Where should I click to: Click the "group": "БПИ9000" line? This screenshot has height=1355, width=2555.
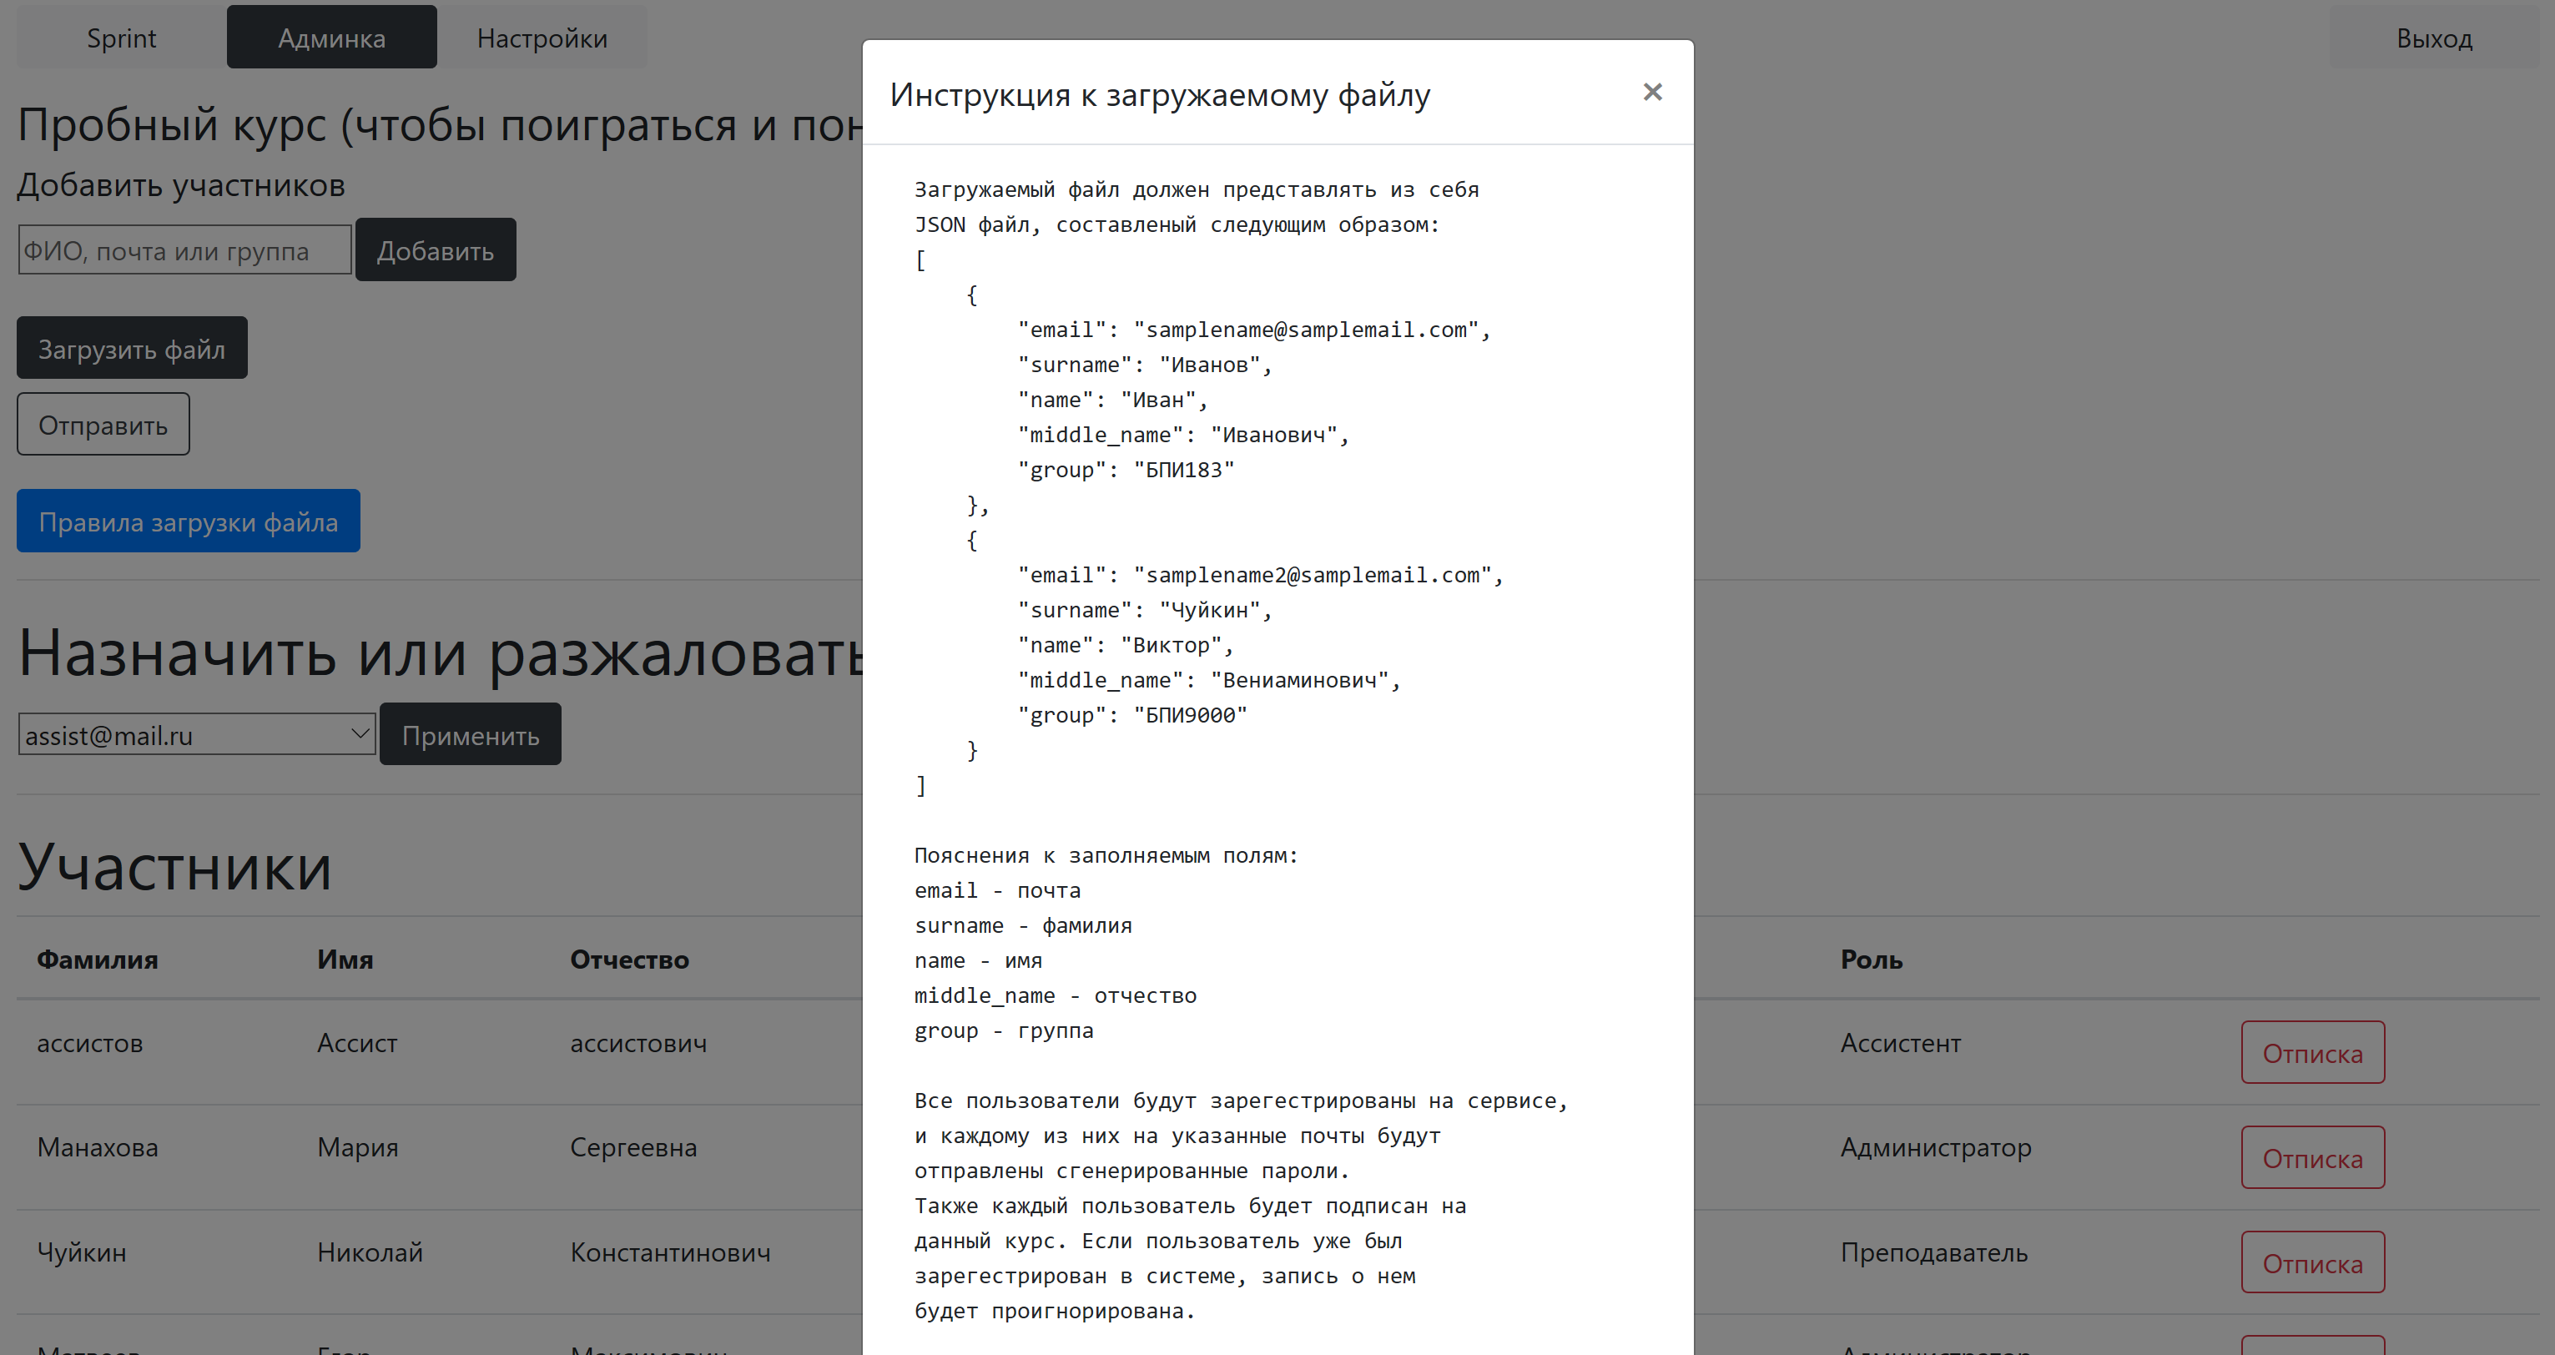(1131, 715)
